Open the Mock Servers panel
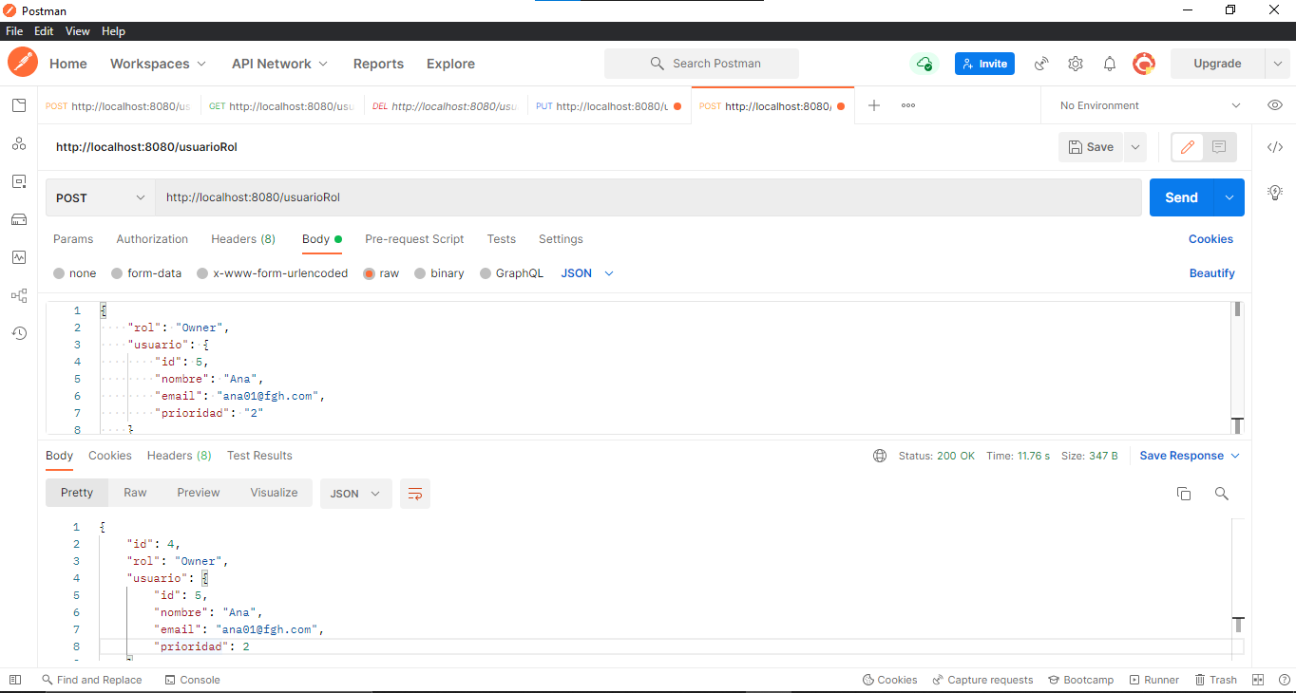The height and width of the screenshot is (693, 1296). pyautogui.click(x=18, y=219)
